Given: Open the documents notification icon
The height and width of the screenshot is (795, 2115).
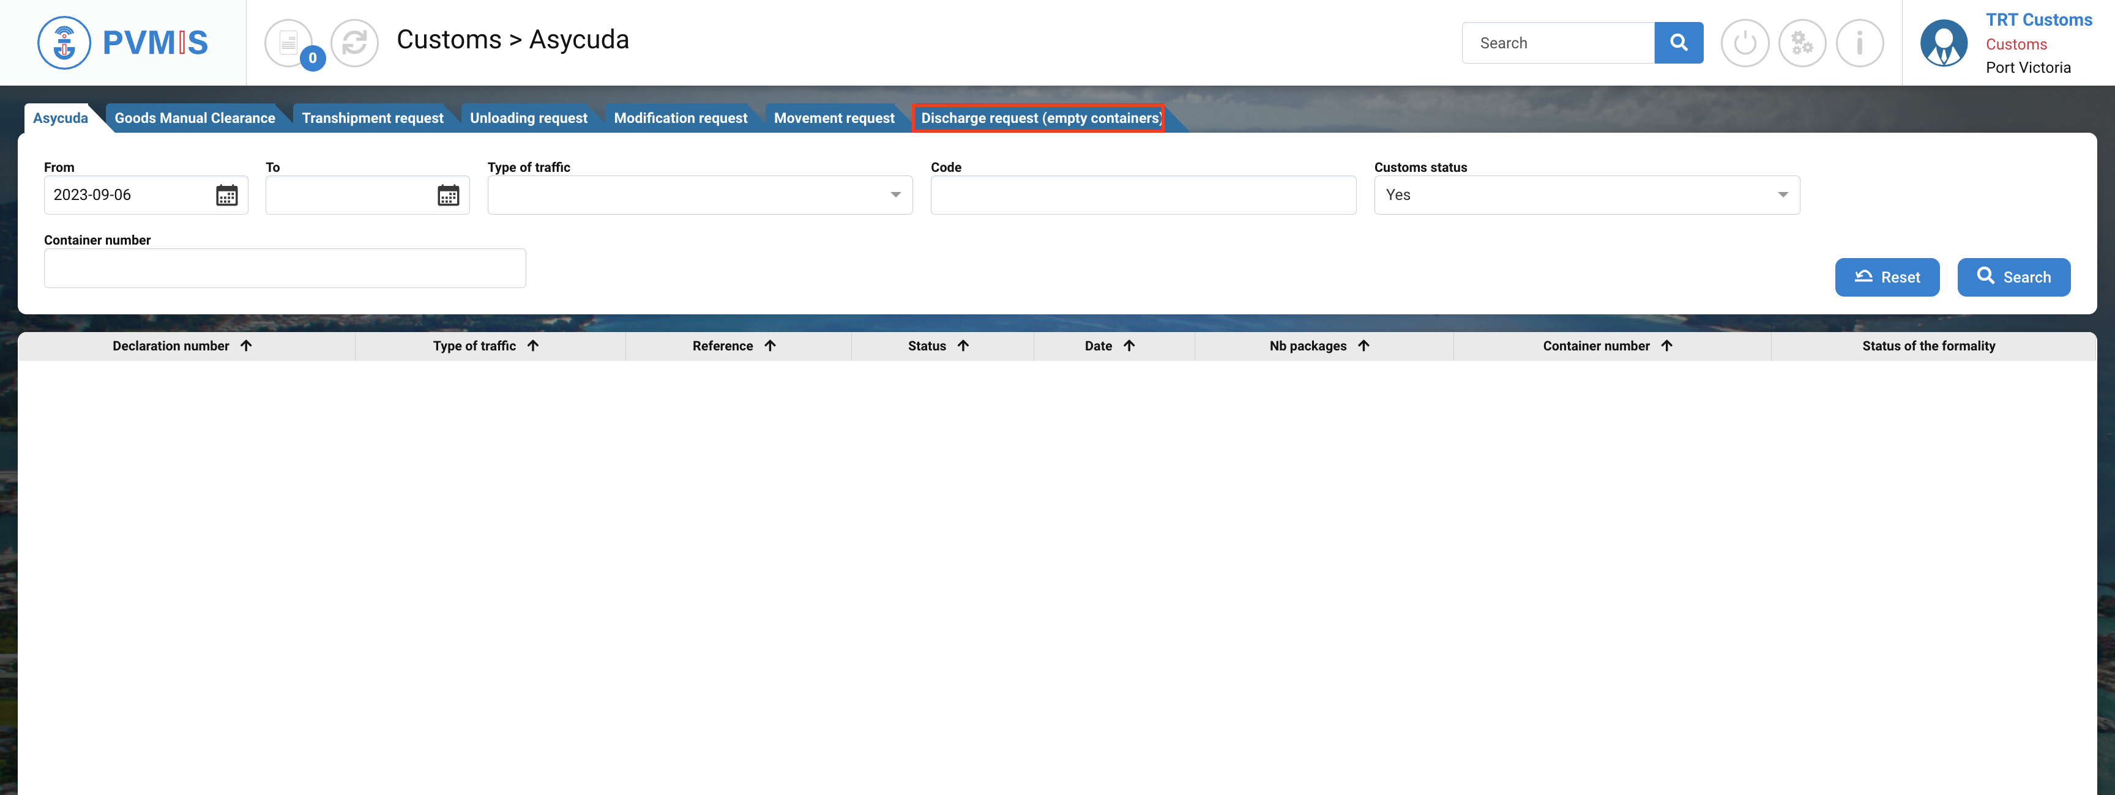Looking at the screenshot, I should coord(288,43).
